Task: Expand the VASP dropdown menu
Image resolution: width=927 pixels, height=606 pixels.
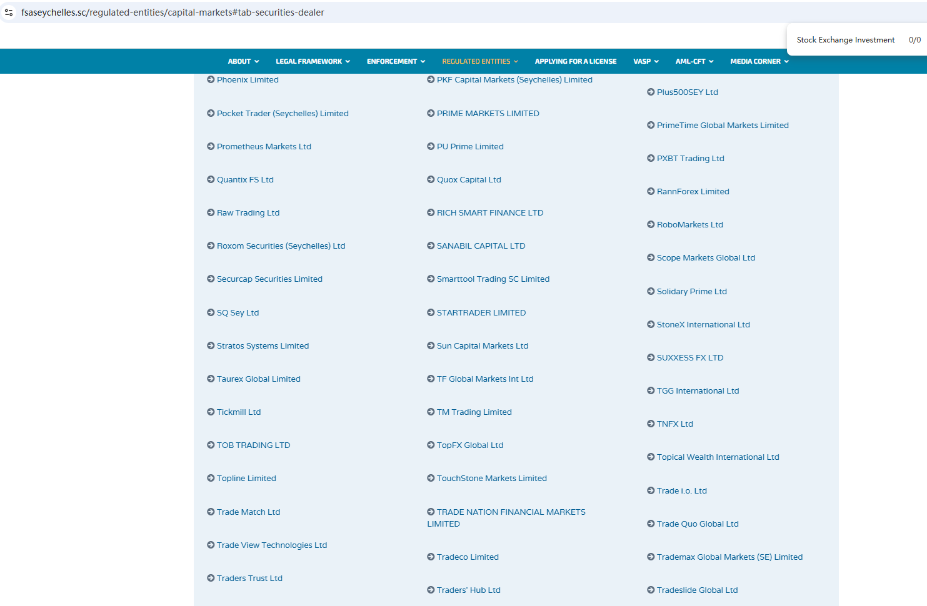Action: 646,61
